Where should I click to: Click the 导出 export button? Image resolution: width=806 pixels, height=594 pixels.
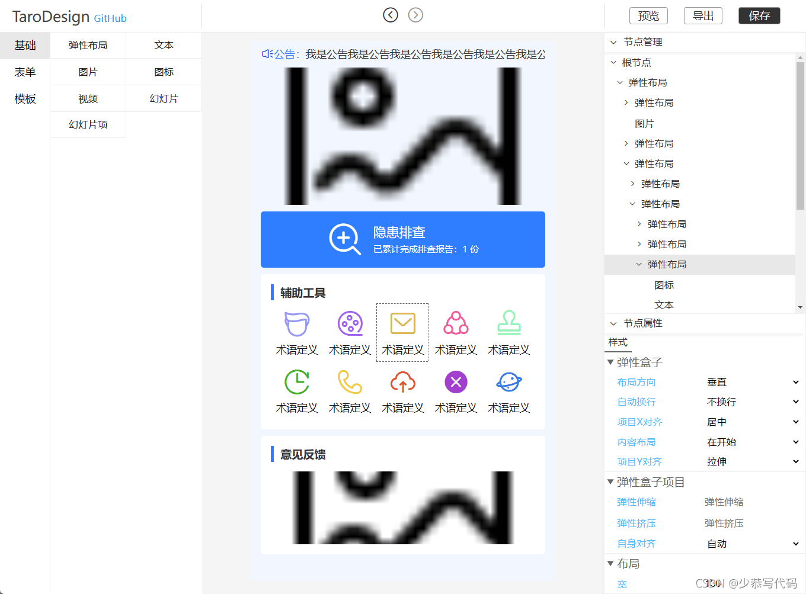click(x=703, y=16)
